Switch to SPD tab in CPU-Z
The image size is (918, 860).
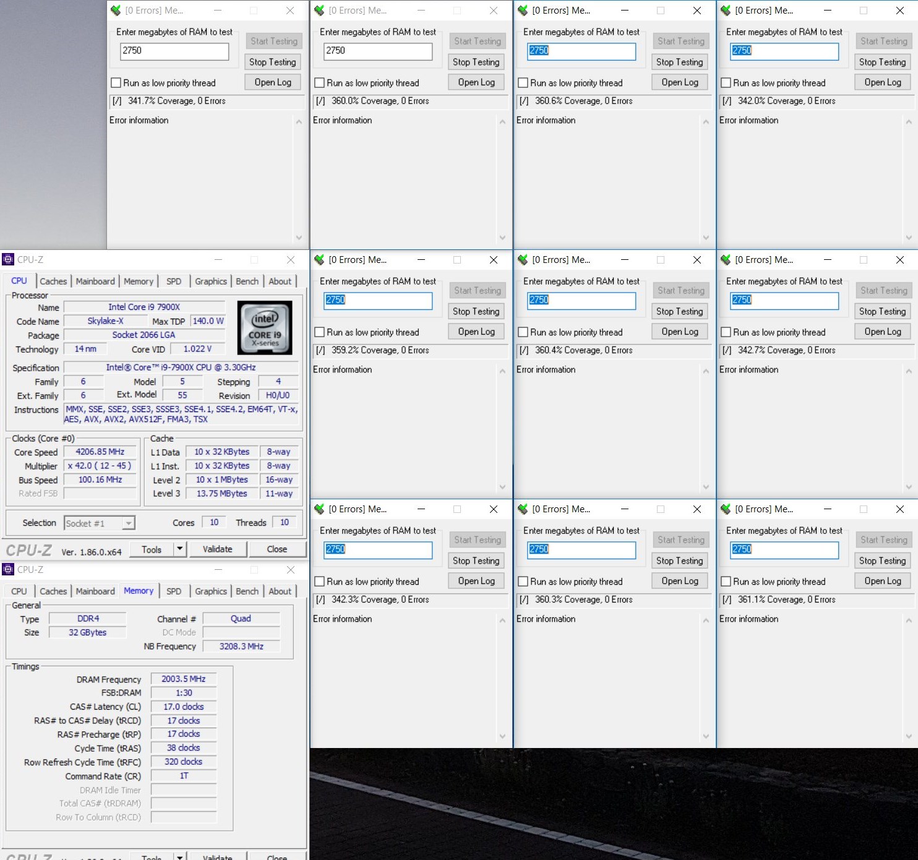[x=174, y=281]
